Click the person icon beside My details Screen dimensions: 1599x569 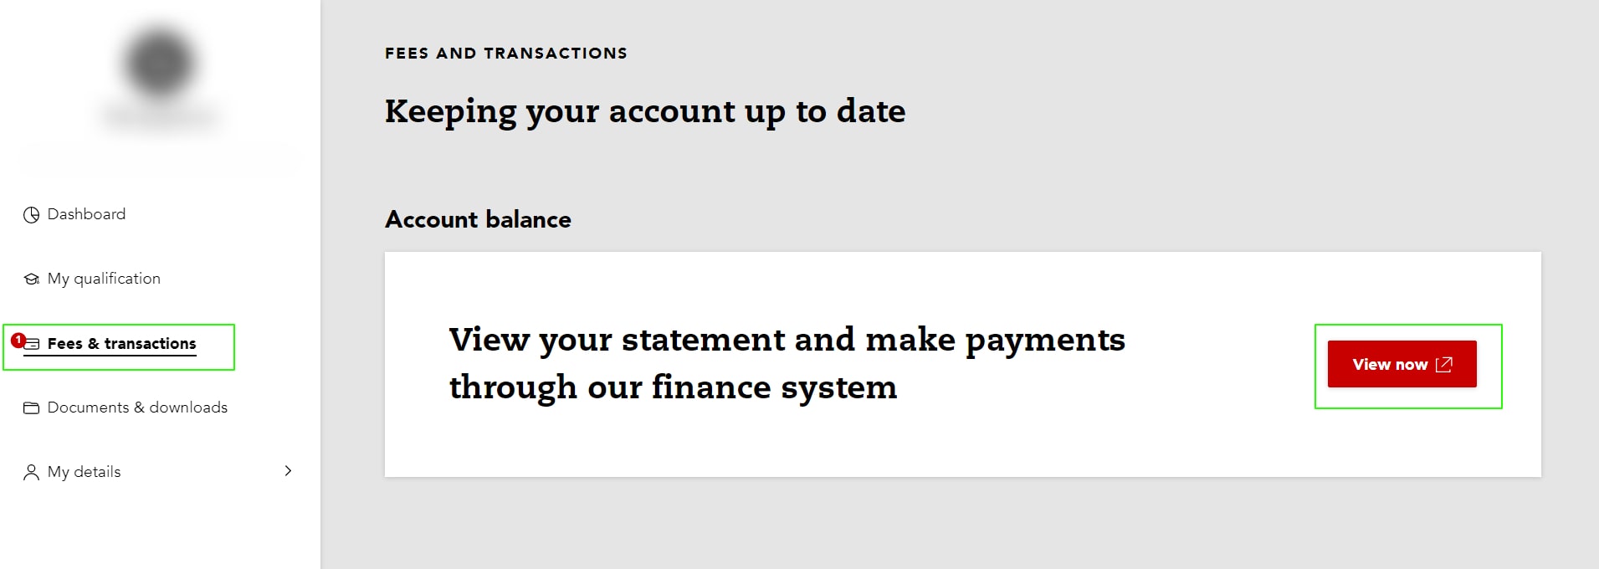tap(31, 473)
